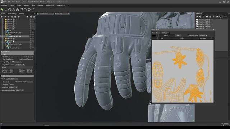Click the folder icon in Materials toolbar

(207, 17)
